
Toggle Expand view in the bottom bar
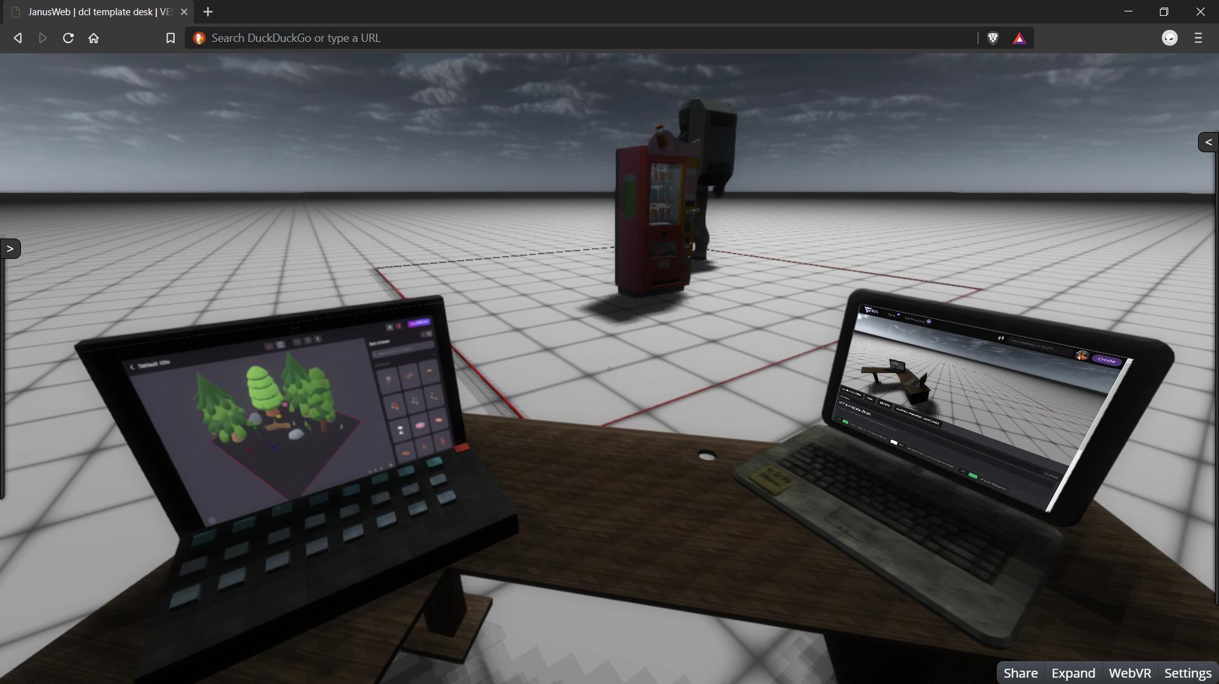tap(1073, 673)
